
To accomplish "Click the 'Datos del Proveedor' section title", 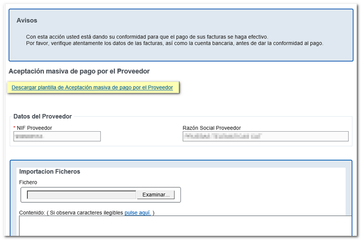I will click(x=43, y=116).
